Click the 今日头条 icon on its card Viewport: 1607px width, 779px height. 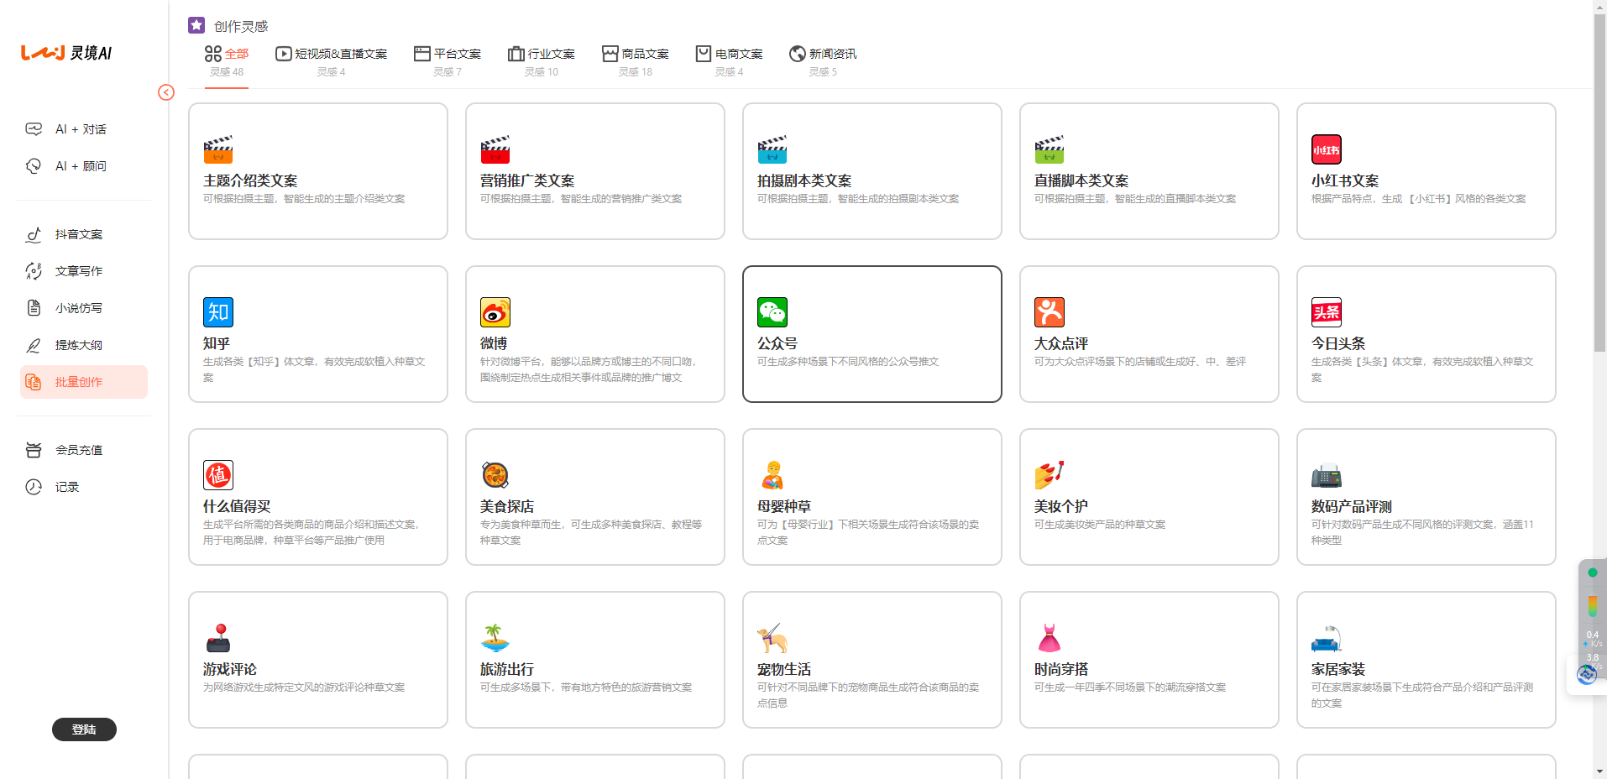click(1327, 311)
